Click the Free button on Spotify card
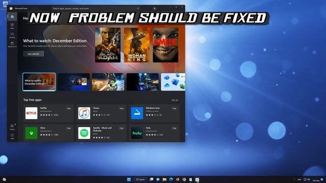Screen dimensions: 326x183 pos(122,129)
